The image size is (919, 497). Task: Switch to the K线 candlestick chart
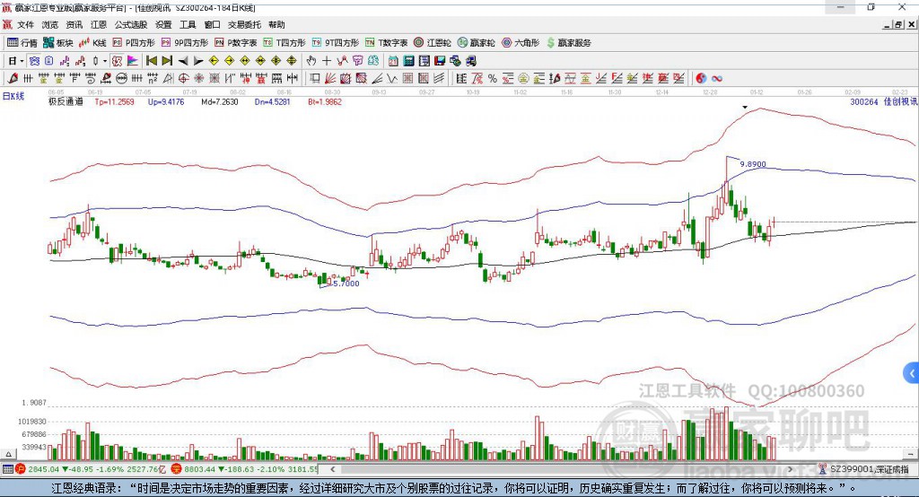click(92, 43)
